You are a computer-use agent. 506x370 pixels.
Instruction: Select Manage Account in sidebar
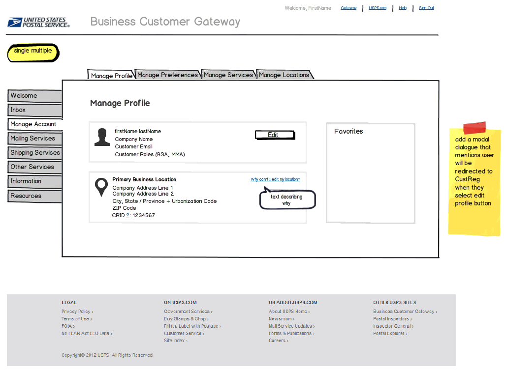(35, 124)
